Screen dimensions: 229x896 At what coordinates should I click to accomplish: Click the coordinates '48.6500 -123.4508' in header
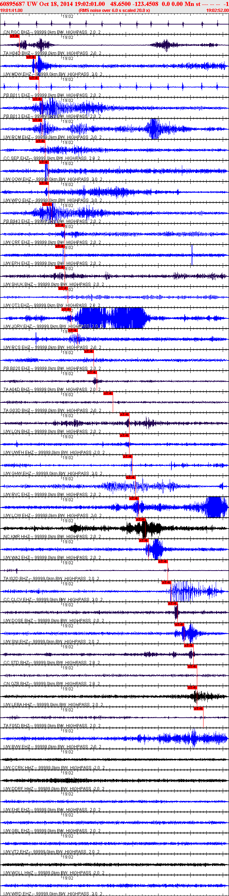134,4
